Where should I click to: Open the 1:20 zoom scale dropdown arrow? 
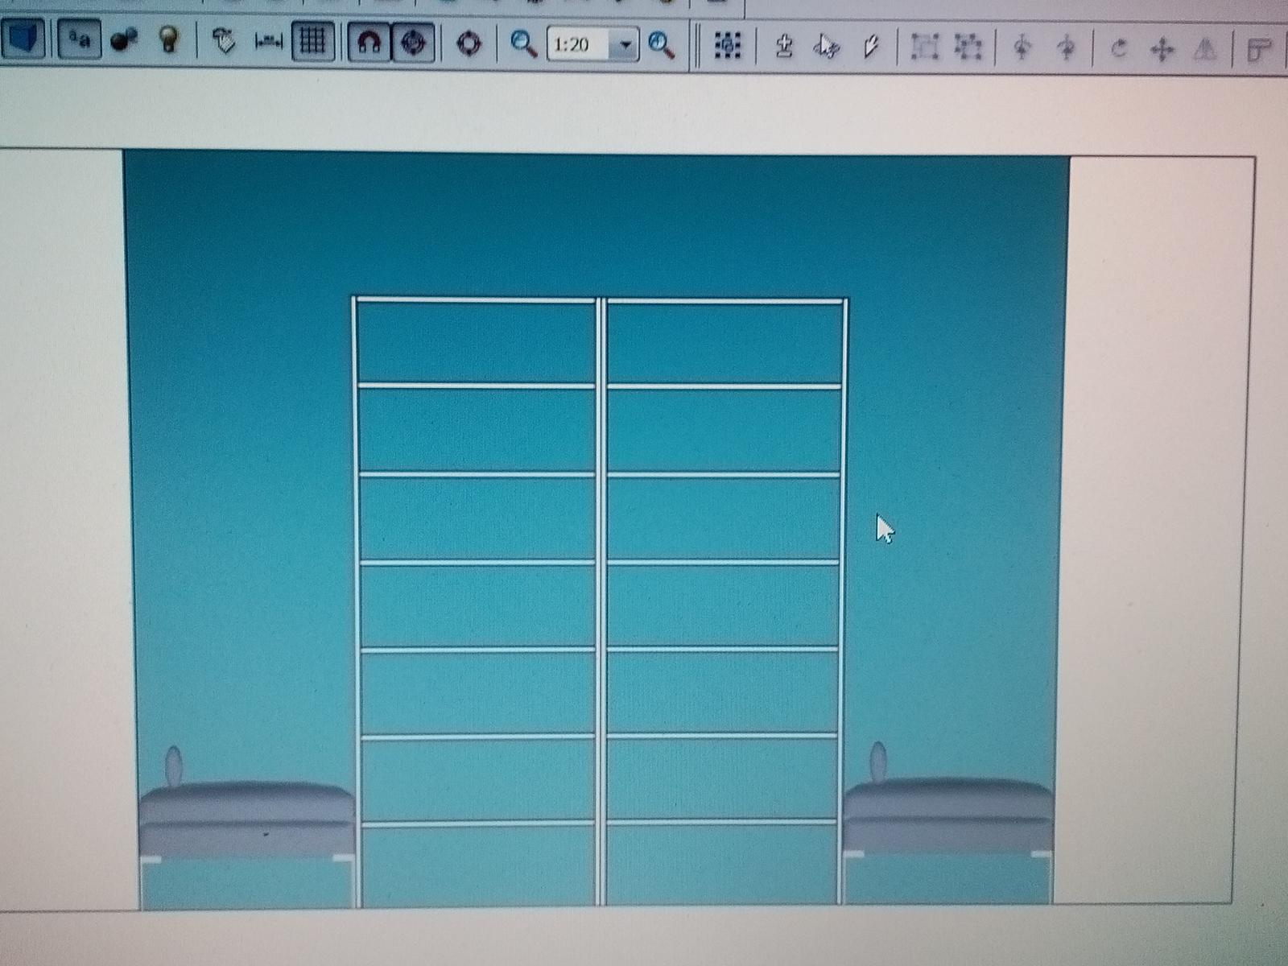point(625,46)
